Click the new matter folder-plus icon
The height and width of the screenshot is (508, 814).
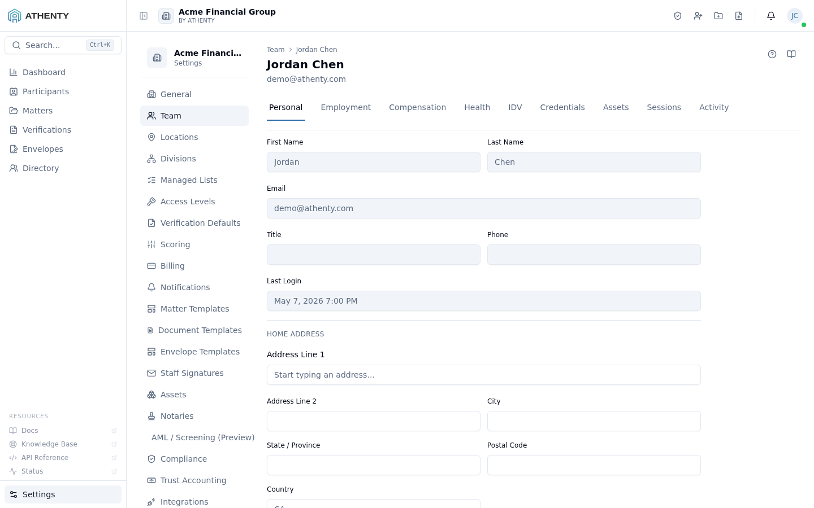[718, 16]
